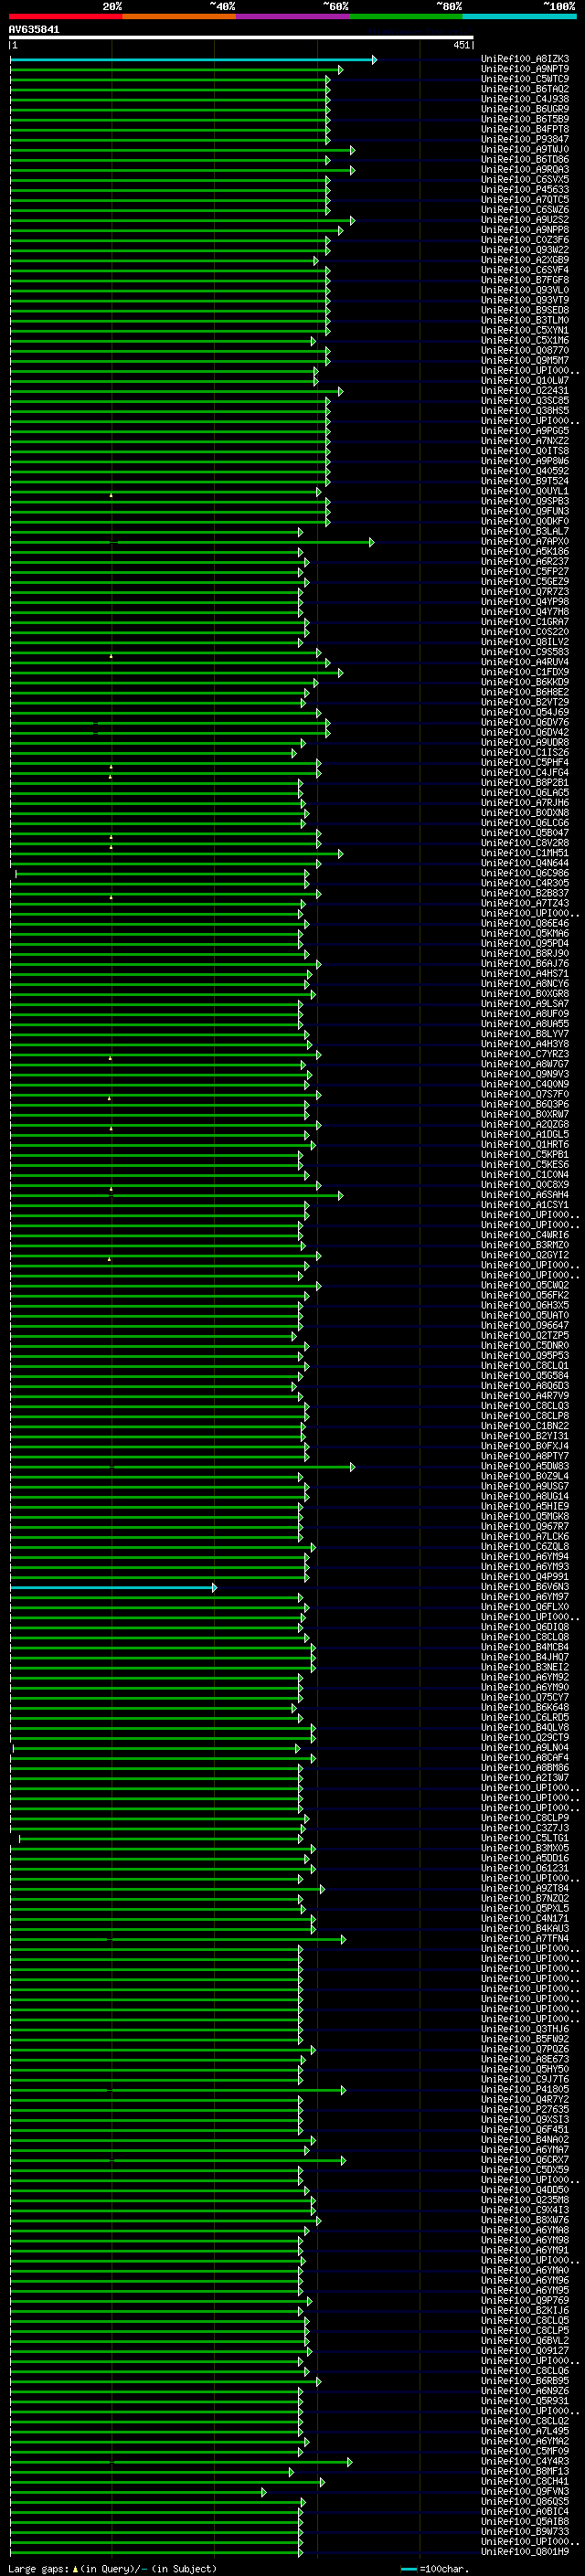
Task: Select the UniRef100_B9T524 label
Action: pyautogui.click(x=525, y=481)
